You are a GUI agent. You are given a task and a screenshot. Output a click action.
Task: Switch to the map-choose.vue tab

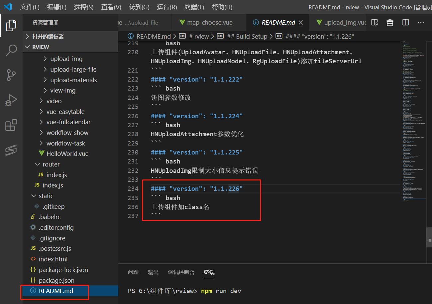click(x=209, y=22)
